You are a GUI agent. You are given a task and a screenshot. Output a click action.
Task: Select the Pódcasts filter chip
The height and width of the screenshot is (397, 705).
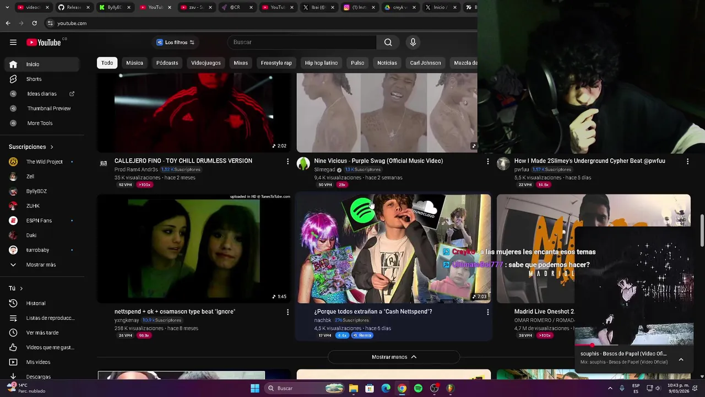(167, 63)
